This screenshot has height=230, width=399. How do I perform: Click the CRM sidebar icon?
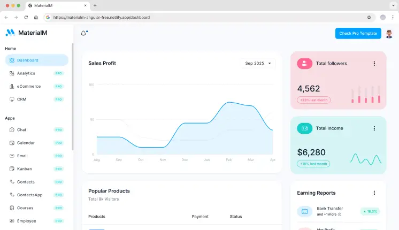(12, 99)
